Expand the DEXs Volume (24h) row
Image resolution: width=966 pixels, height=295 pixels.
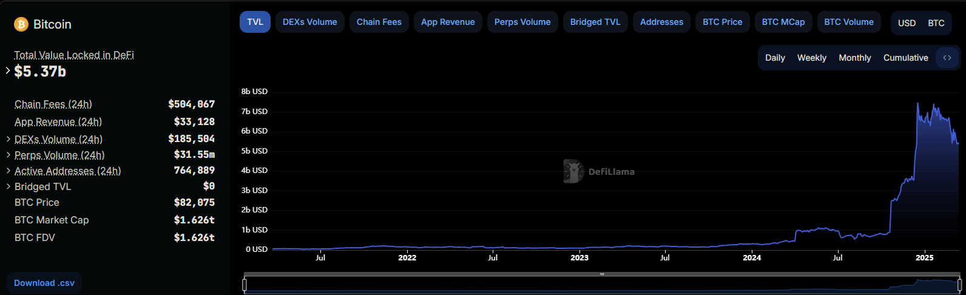tap(8, 139)
